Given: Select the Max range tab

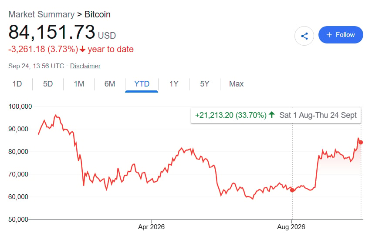Looking at the screenshot, I should pos(236,84).
